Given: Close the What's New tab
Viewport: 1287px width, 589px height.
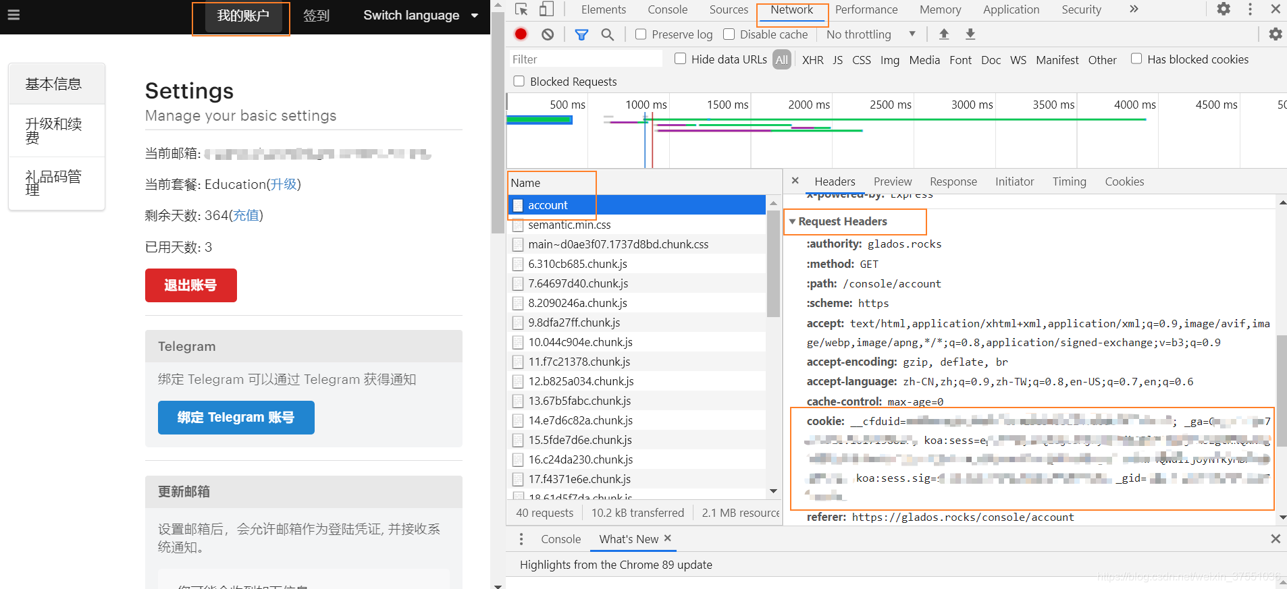Looking at the screenshot, I should tap(668, 538).
